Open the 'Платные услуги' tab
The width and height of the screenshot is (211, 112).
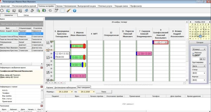[105, 6]
